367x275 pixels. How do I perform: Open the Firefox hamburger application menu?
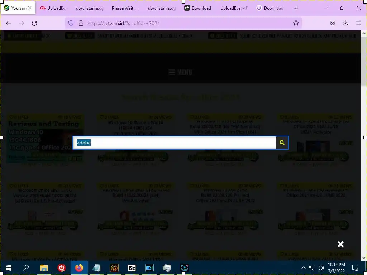[358, 23]
